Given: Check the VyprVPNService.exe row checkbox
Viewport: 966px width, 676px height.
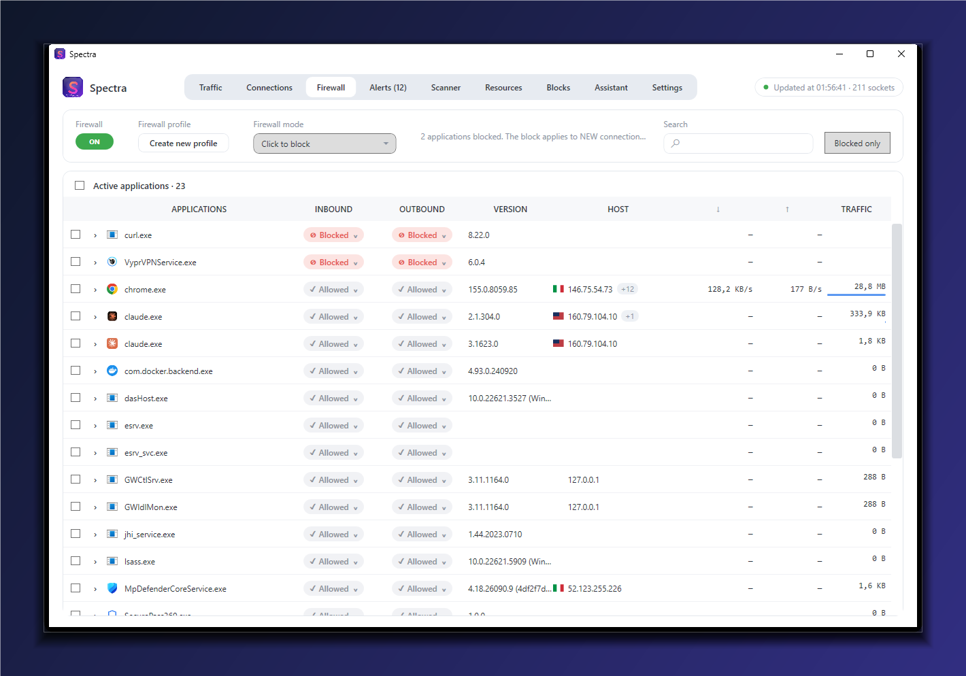Looking at the screenshot, I should [76, 262].
